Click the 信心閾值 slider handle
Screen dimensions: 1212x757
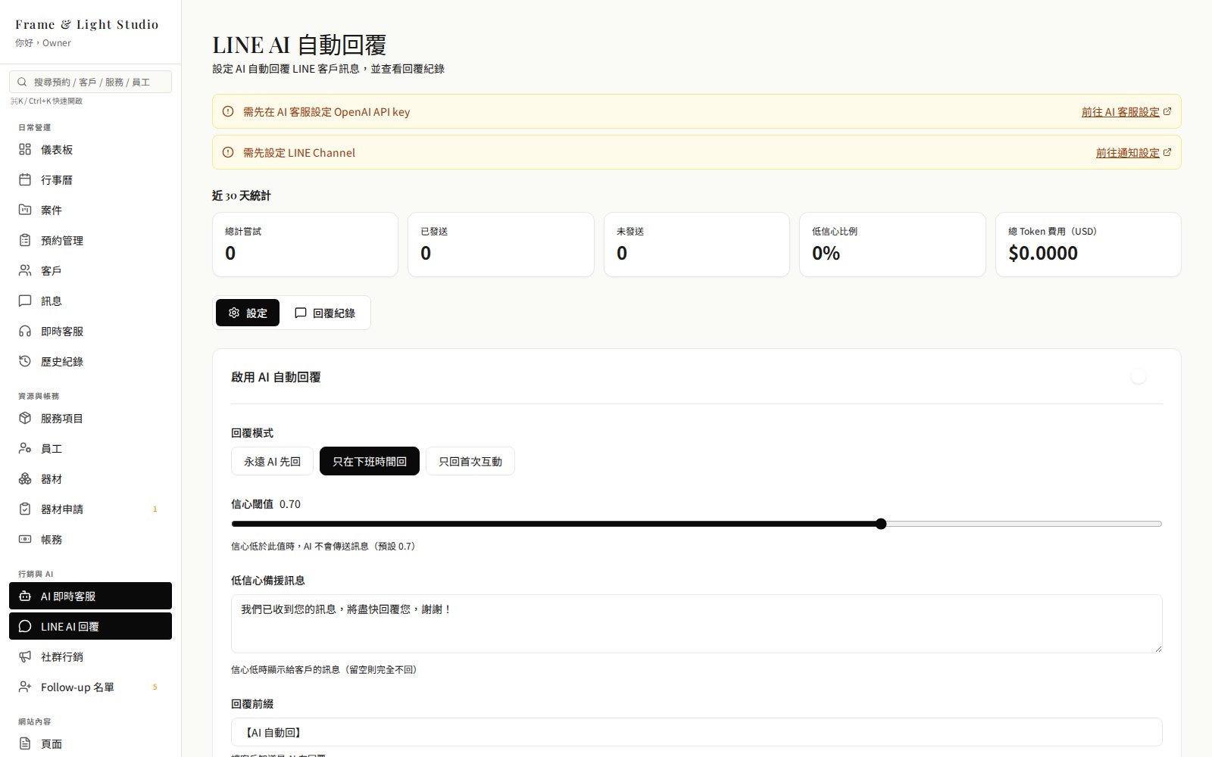(x=881, y=523)
